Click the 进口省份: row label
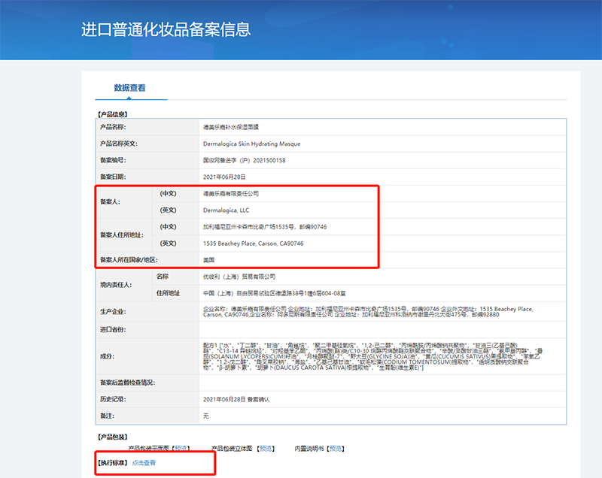This screenshot has height=478, width=602. pyautogui.click(x=113, y=330)
